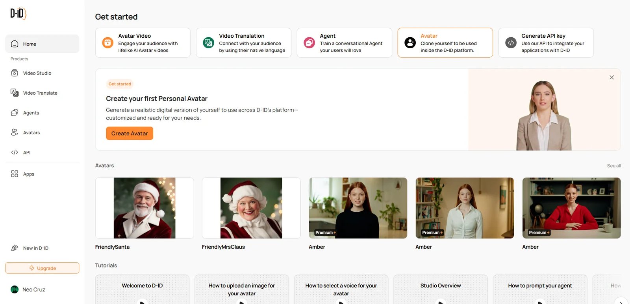Open the Generate API key card
Image resolution: width=630 pixels, height=304 pixels.
tap(546, 43)
